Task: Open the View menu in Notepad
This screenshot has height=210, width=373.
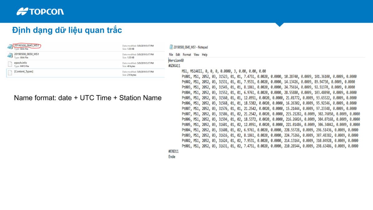Action: pos(196,55)
